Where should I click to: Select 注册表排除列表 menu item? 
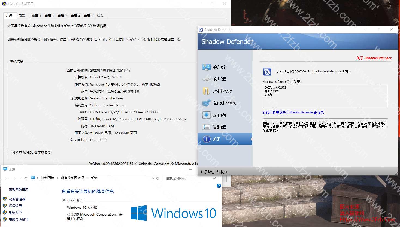(x=225, y=103)
